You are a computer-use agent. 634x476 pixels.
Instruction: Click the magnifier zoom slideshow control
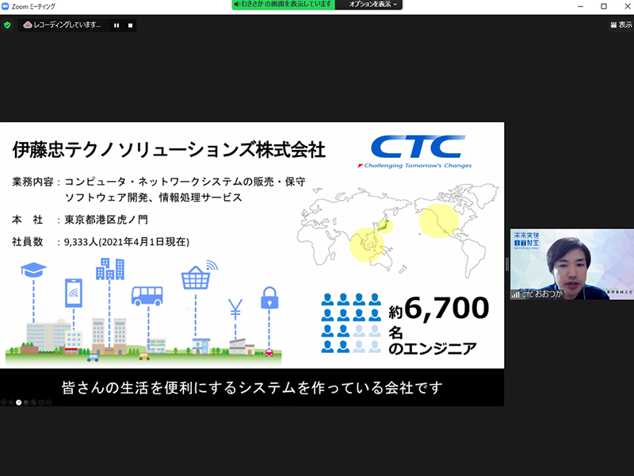33,402
